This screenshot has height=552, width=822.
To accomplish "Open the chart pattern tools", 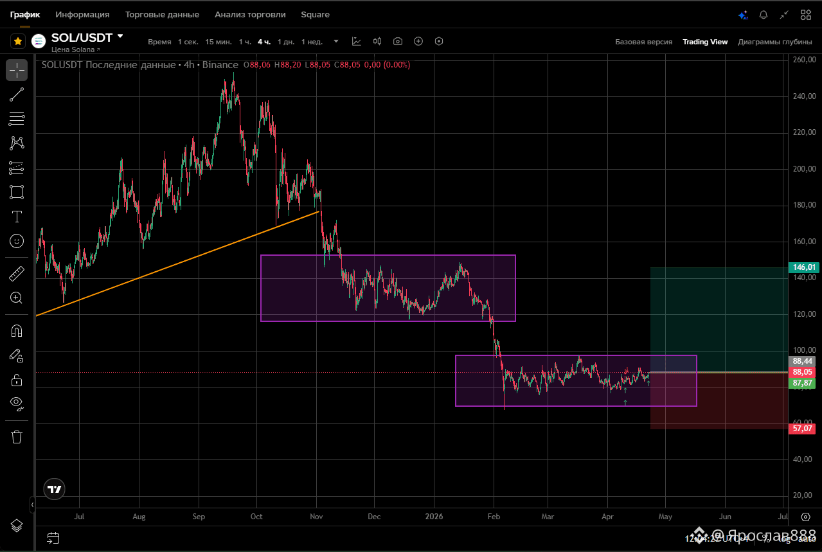I will click(x=17, y=143).
